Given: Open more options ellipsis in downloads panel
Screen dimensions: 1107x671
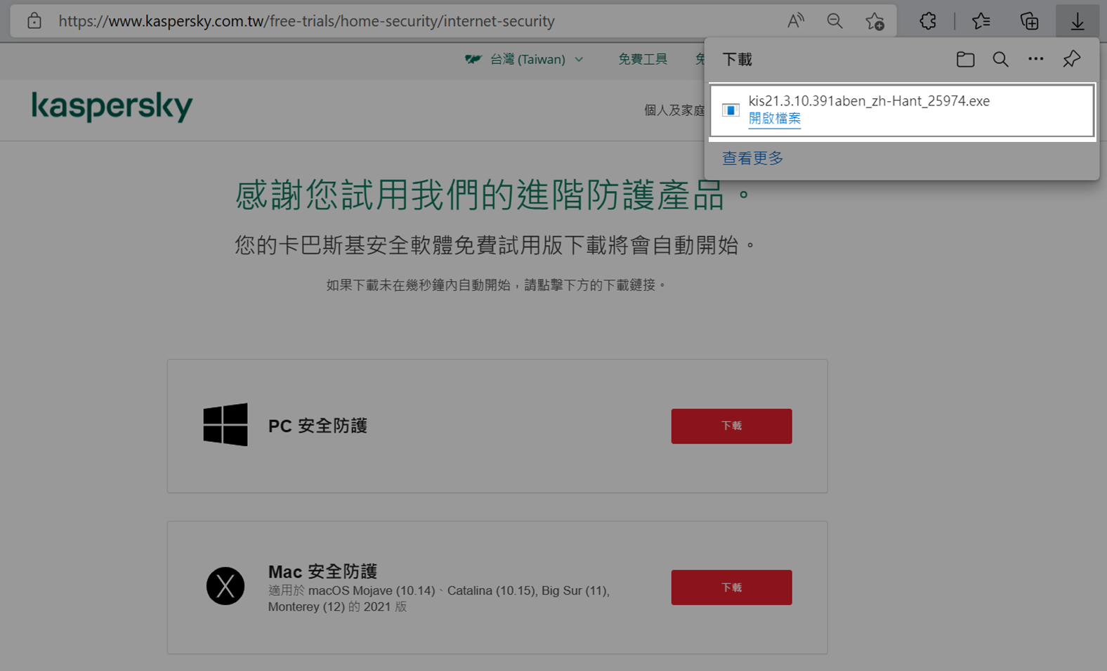Looking at the screenshot, I should pyautogui.click(x=1035, y=59).
